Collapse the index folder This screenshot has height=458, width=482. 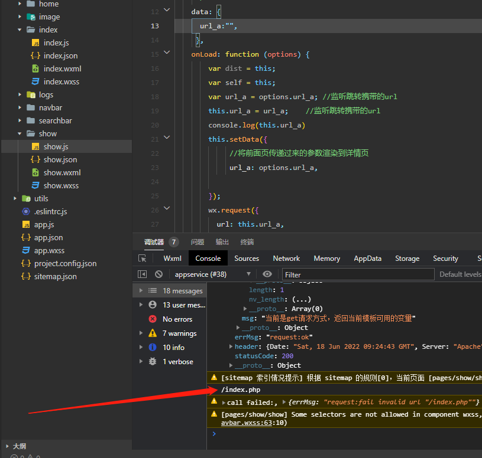20,30
